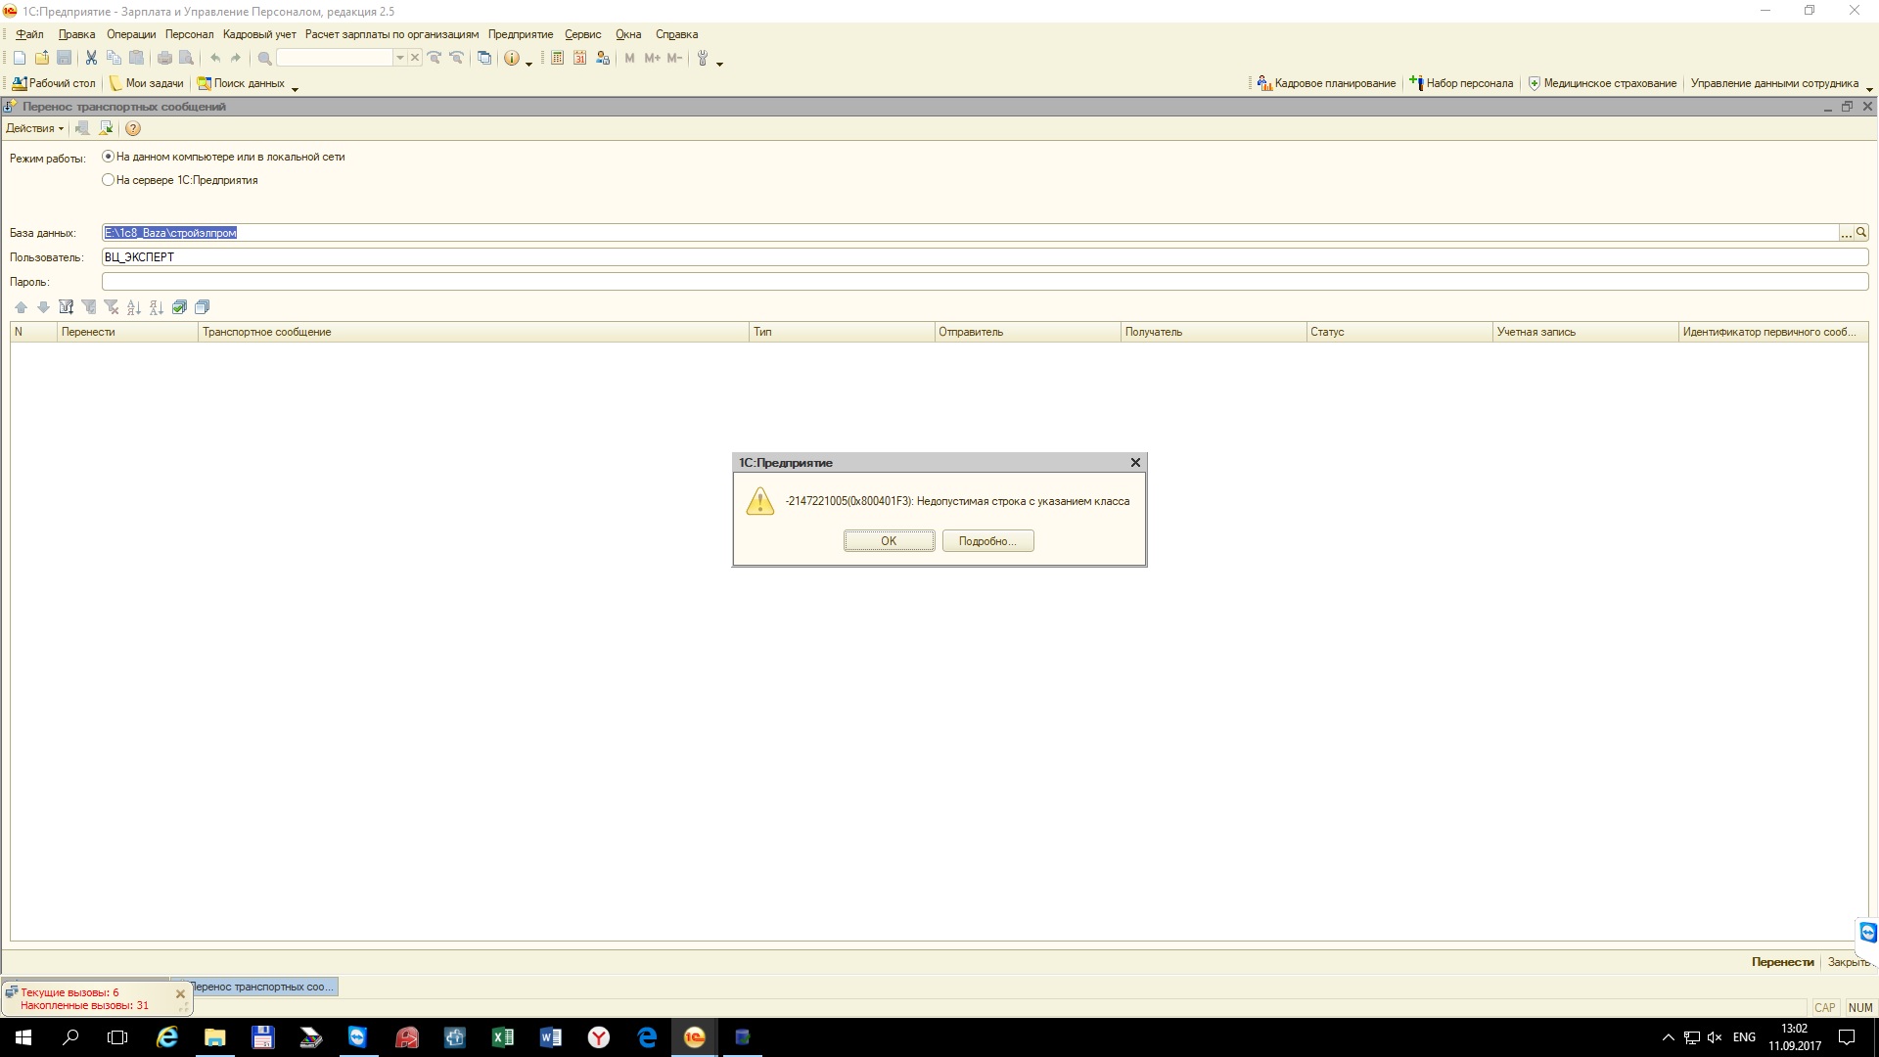1879x1057 pixels.
Task: Open the toolbar search combo dropdown arrow
Action: pos(399,59)
